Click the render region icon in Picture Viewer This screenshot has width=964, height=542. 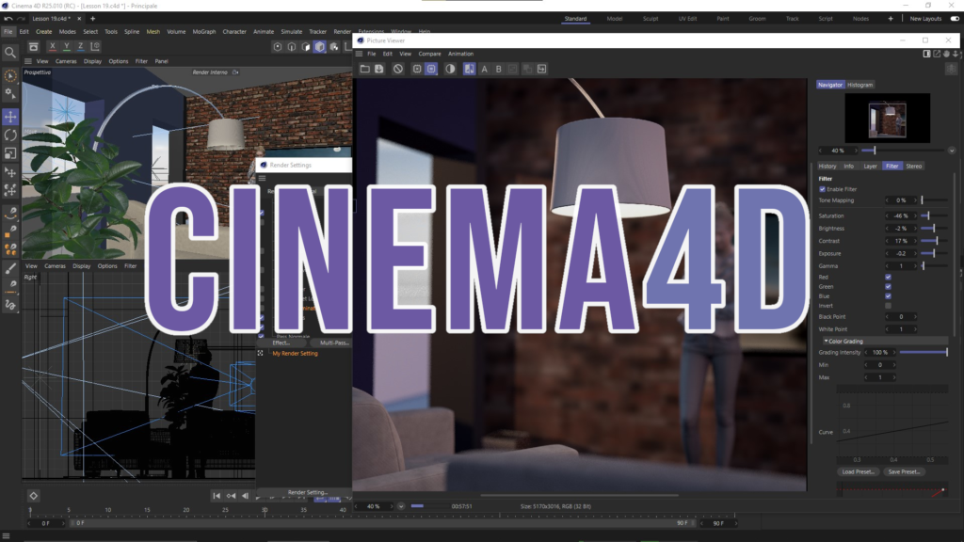pos(417,69)
